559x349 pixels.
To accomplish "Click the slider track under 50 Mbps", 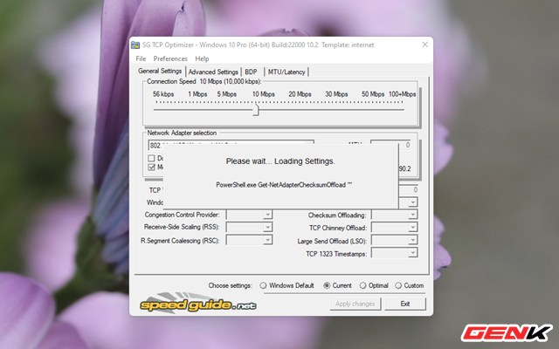I will (373, 110).
